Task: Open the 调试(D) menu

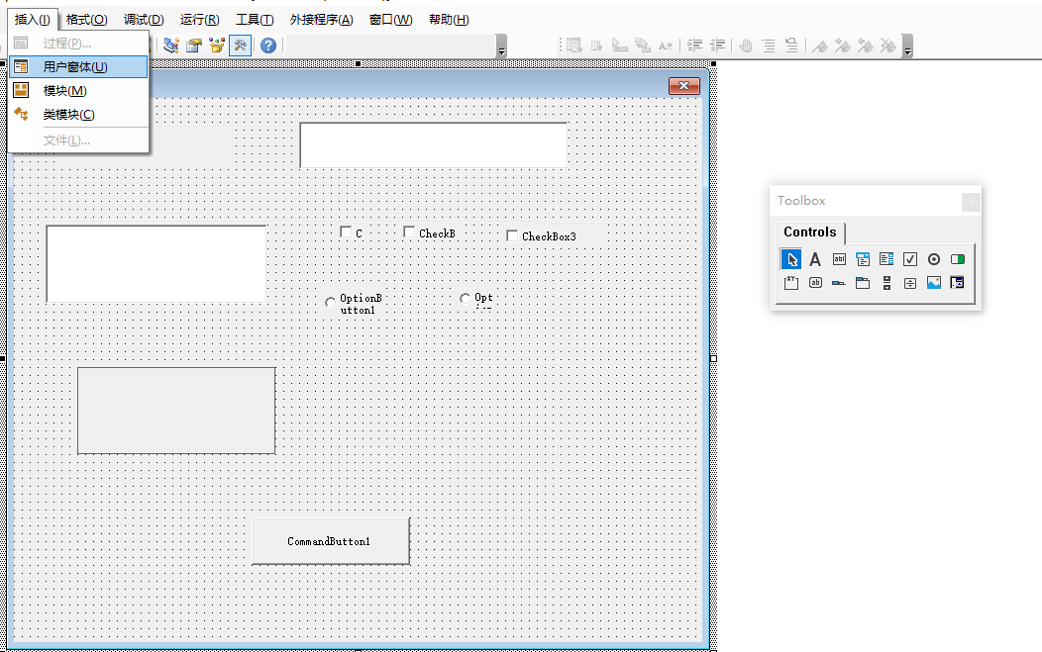Action: click(144, 19)
